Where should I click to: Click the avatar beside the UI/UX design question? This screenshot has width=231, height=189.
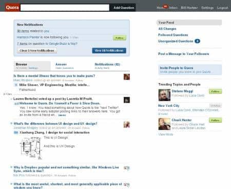127,124
